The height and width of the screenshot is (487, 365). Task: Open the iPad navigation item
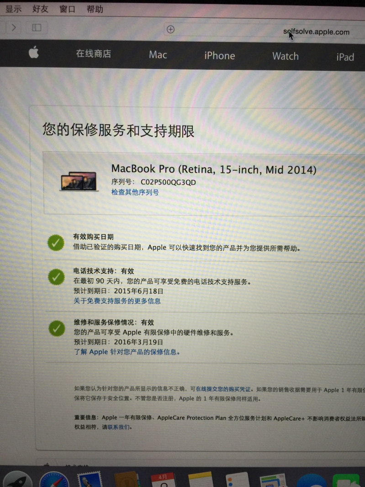point(345,57)
